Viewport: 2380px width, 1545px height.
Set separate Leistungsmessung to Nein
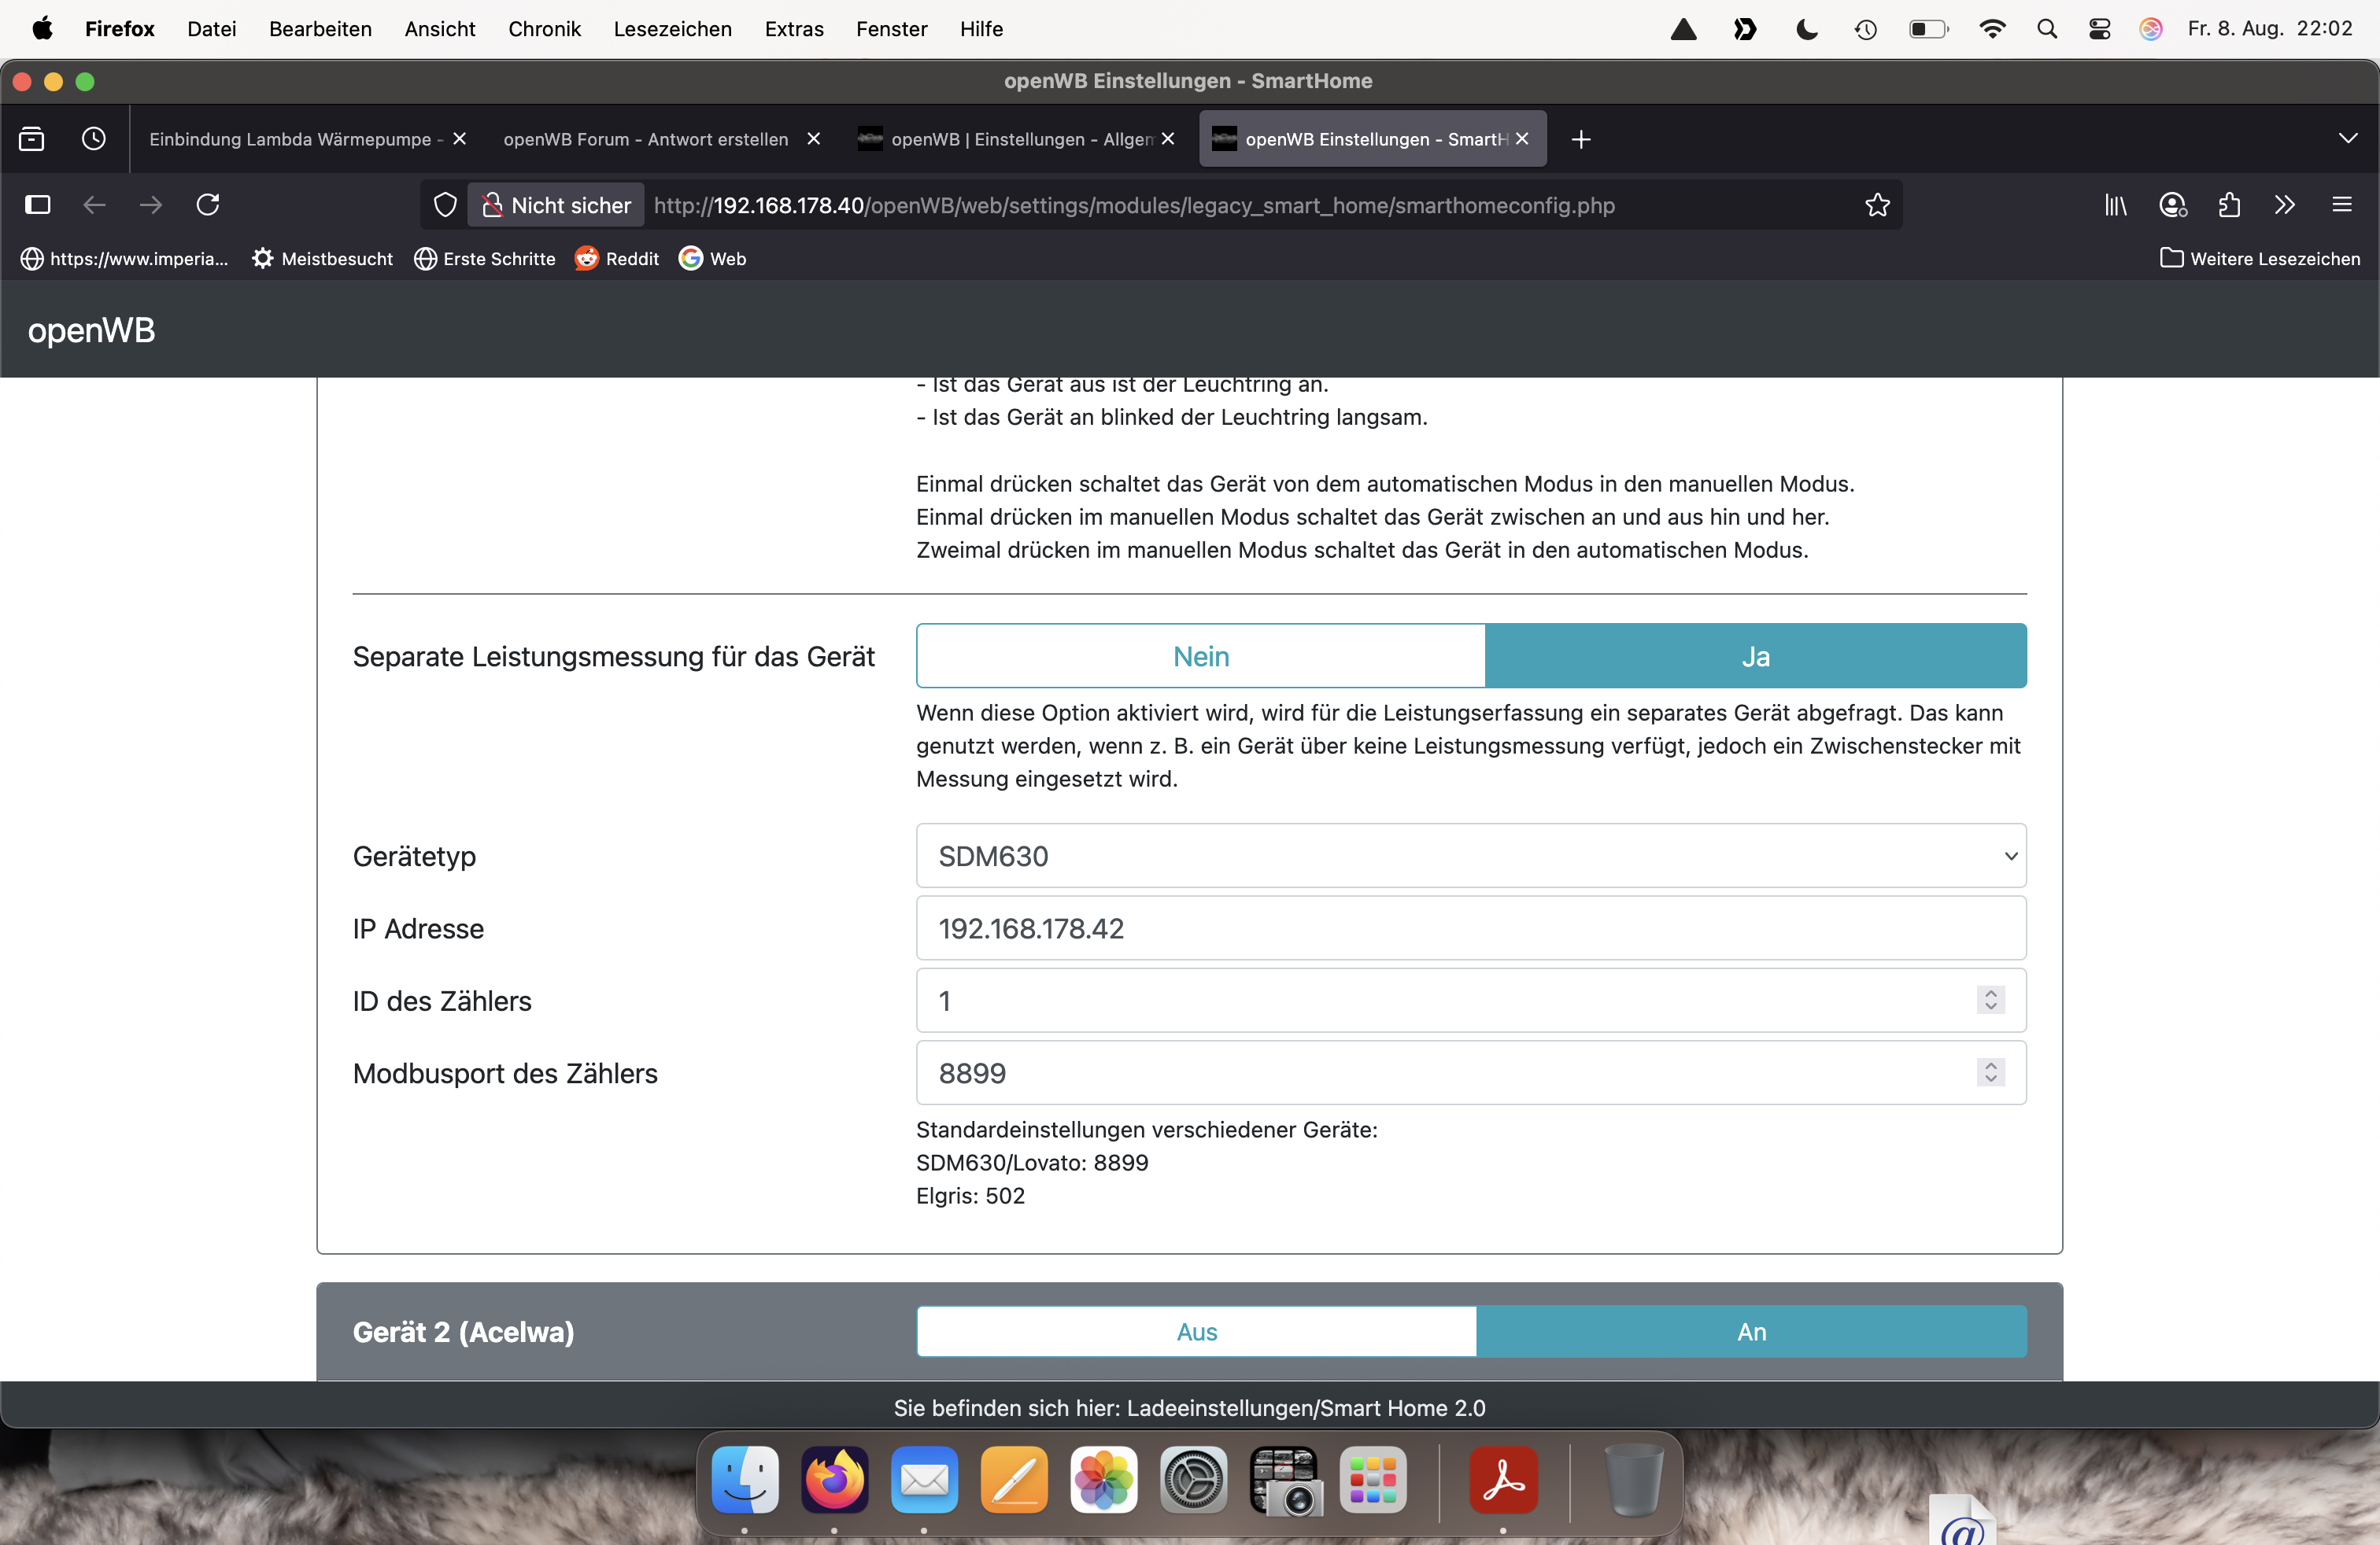[1200, 657]
